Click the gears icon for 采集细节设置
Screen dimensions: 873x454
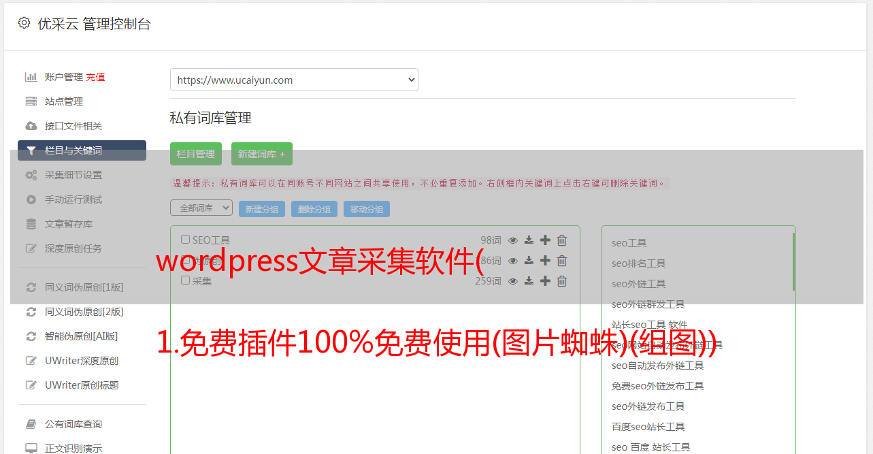coord(31,175)
